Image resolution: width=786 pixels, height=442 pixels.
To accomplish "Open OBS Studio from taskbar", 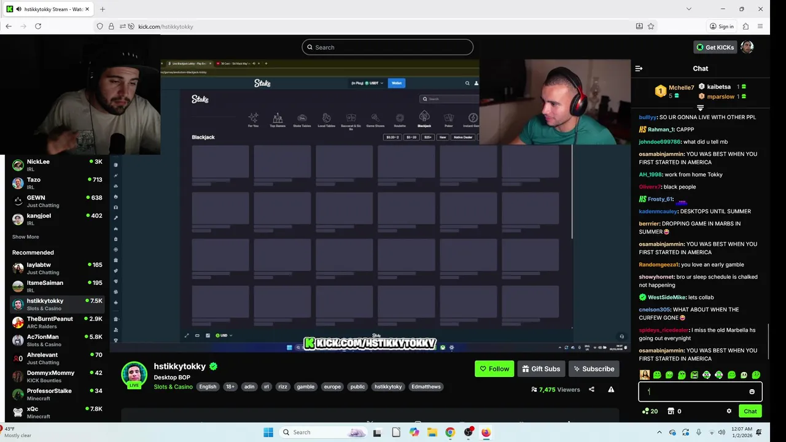I will click(x=469, y=432).
